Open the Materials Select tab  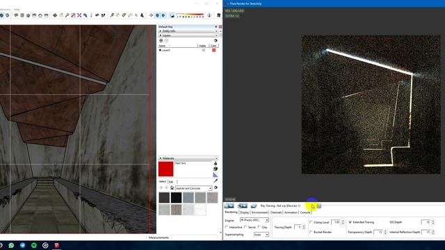coord(162,181)
